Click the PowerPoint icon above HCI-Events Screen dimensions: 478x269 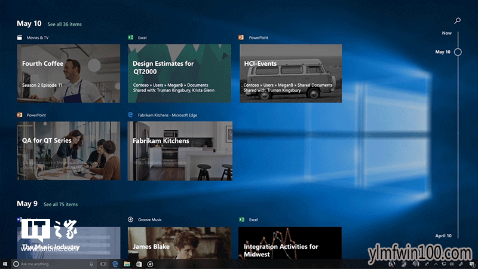[241, 38]
